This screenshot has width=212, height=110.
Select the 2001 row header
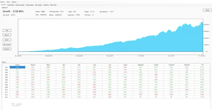tap(6, 67)
